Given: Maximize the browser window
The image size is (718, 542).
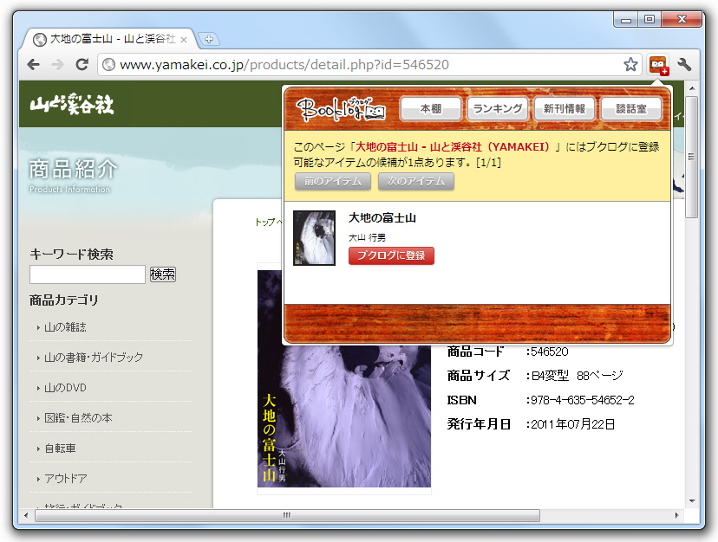Looking at the screenshot, I should (649, 19).
